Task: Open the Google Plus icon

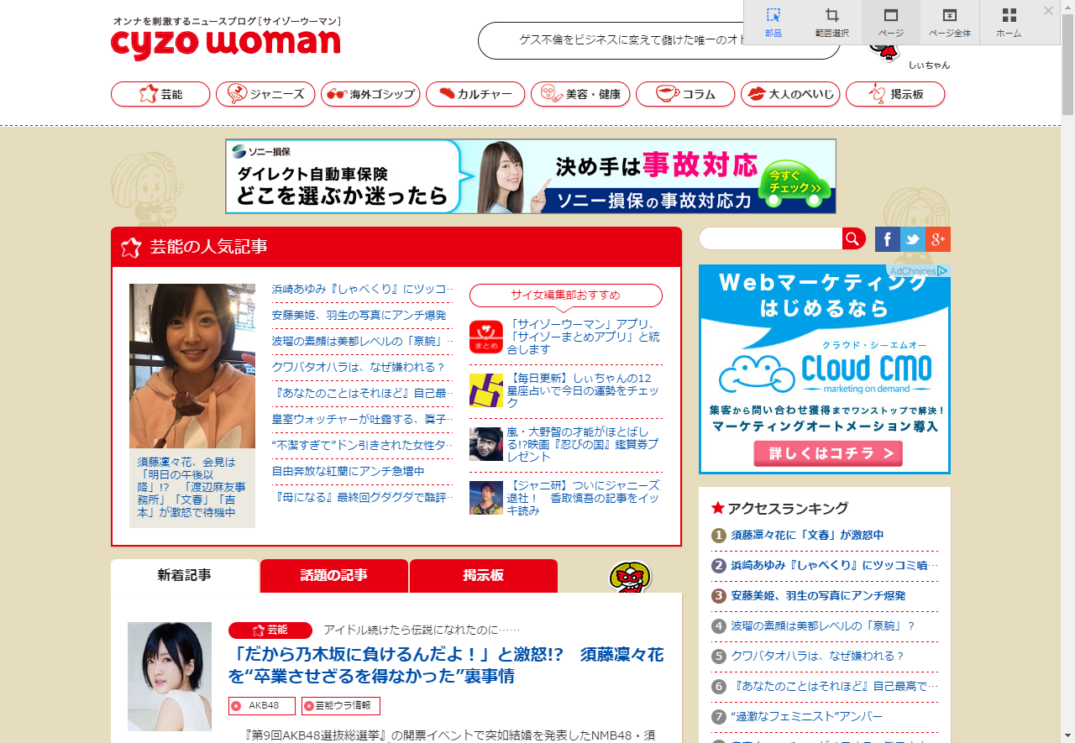Action: (938, 239)
